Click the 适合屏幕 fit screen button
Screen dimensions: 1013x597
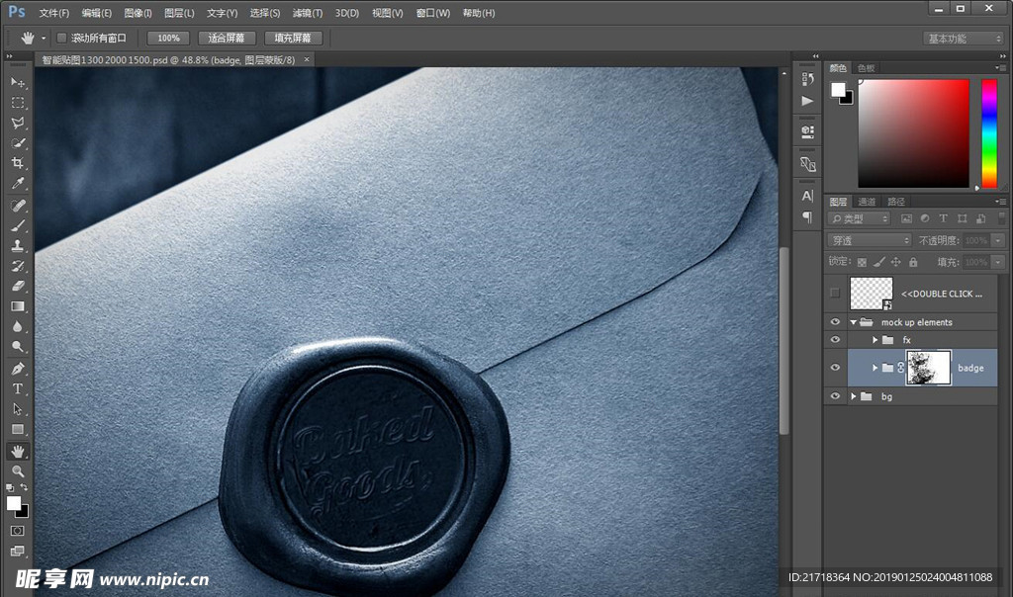(x=227, y=39)
